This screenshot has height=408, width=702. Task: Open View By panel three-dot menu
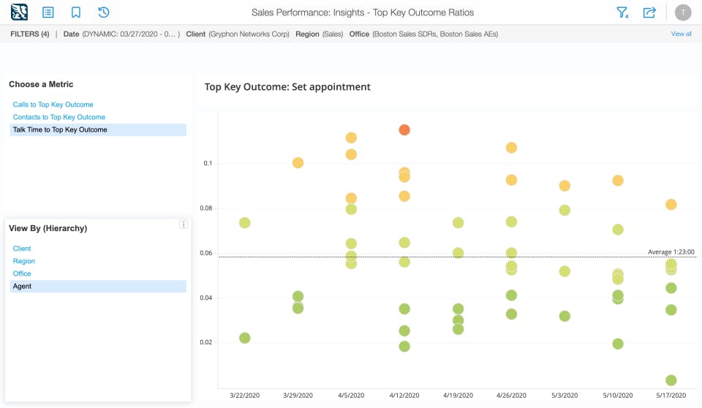click(x=184, y=225)
